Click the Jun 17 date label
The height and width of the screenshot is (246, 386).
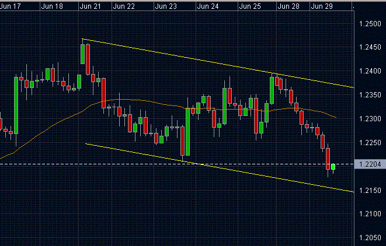point(11,6)
